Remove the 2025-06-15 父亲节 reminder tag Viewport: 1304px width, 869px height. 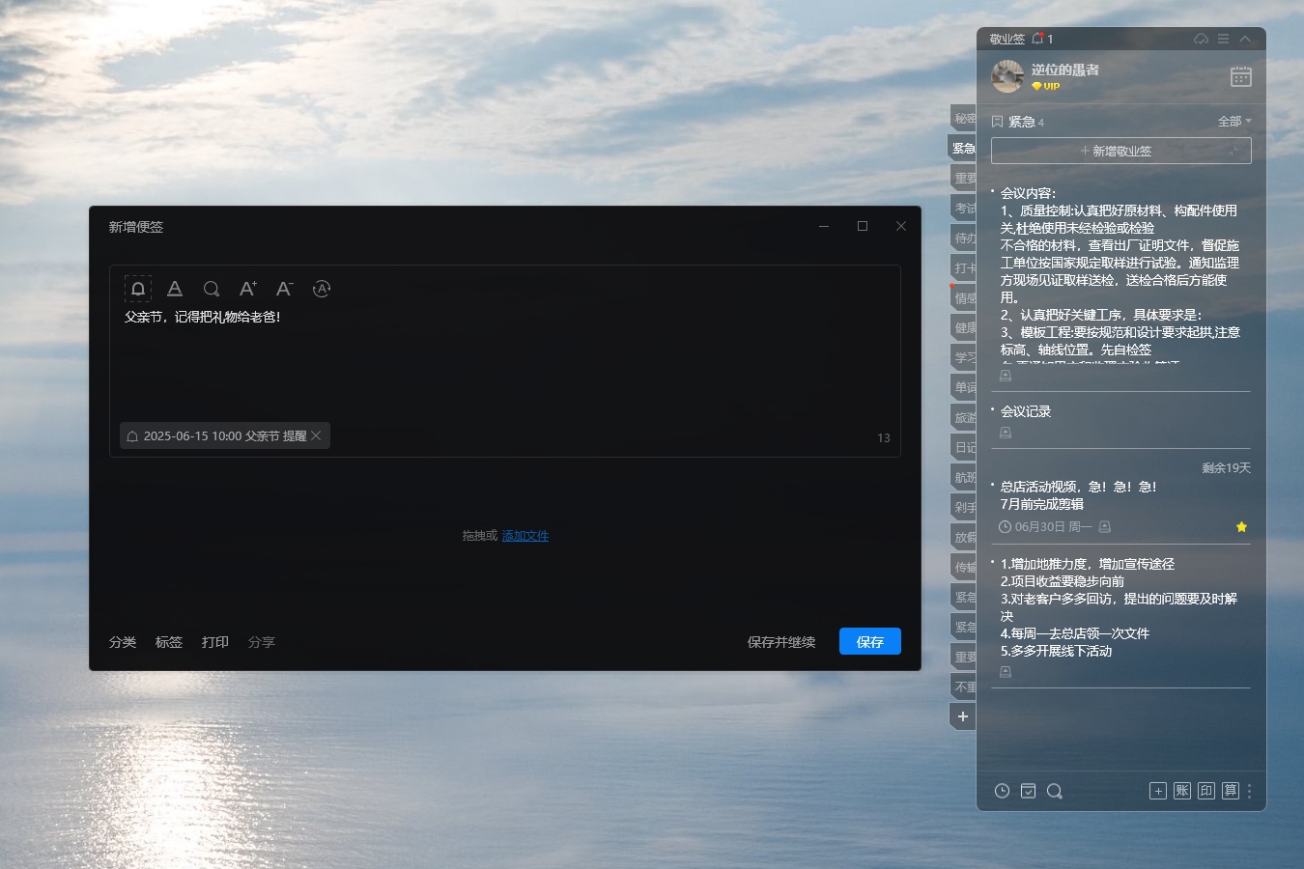(x=316, y=436)
